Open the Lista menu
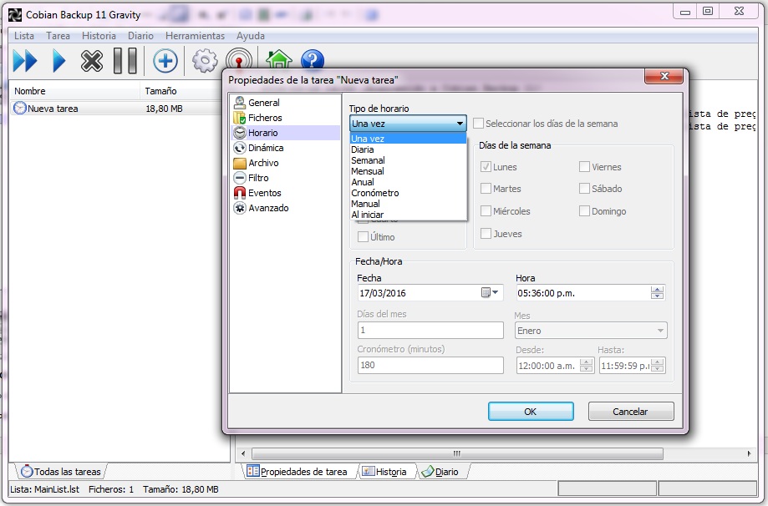 (24, 36)
